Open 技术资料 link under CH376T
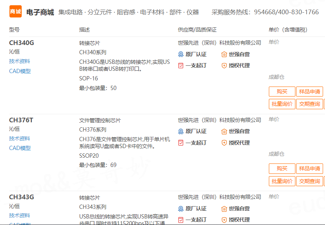The width and height of the screenshot is (325, 225). (20, 138)
